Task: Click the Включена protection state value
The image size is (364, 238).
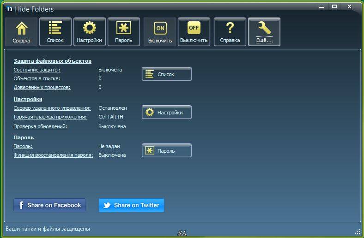Action: point(110,70)
